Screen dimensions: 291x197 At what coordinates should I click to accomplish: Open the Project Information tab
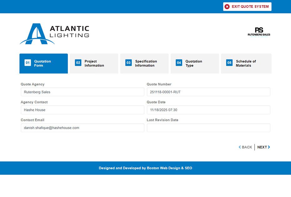pos(94,63)
